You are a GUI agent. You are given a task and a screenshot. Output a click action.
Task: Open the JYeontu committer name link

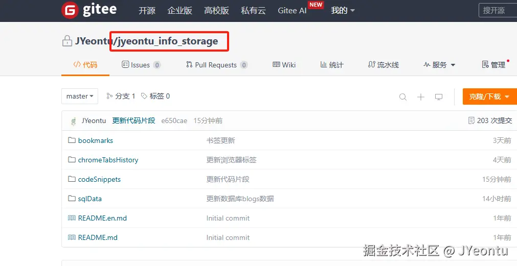click(x=94, y=121)
